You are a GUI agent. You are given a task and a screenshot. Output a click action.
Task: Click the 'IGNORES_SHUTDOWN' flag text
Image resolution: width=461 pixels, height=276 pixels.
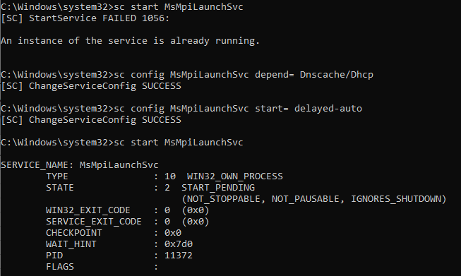pos(396,199)
